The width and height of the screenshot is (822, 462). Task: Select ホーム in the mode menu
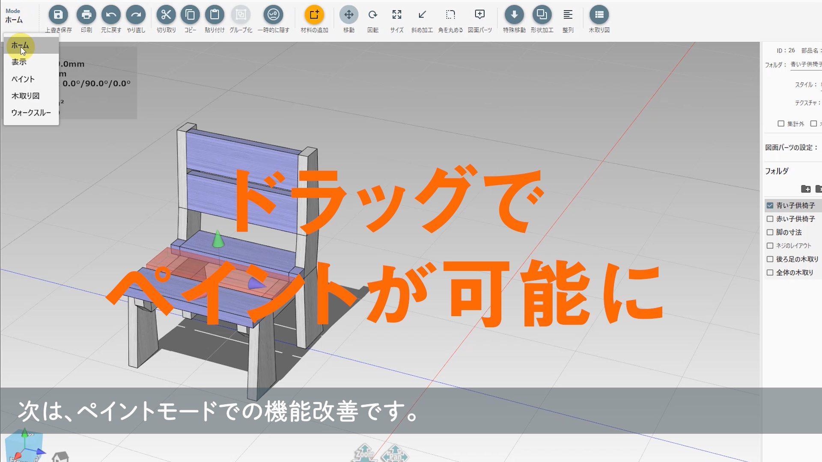click(31, 45)
